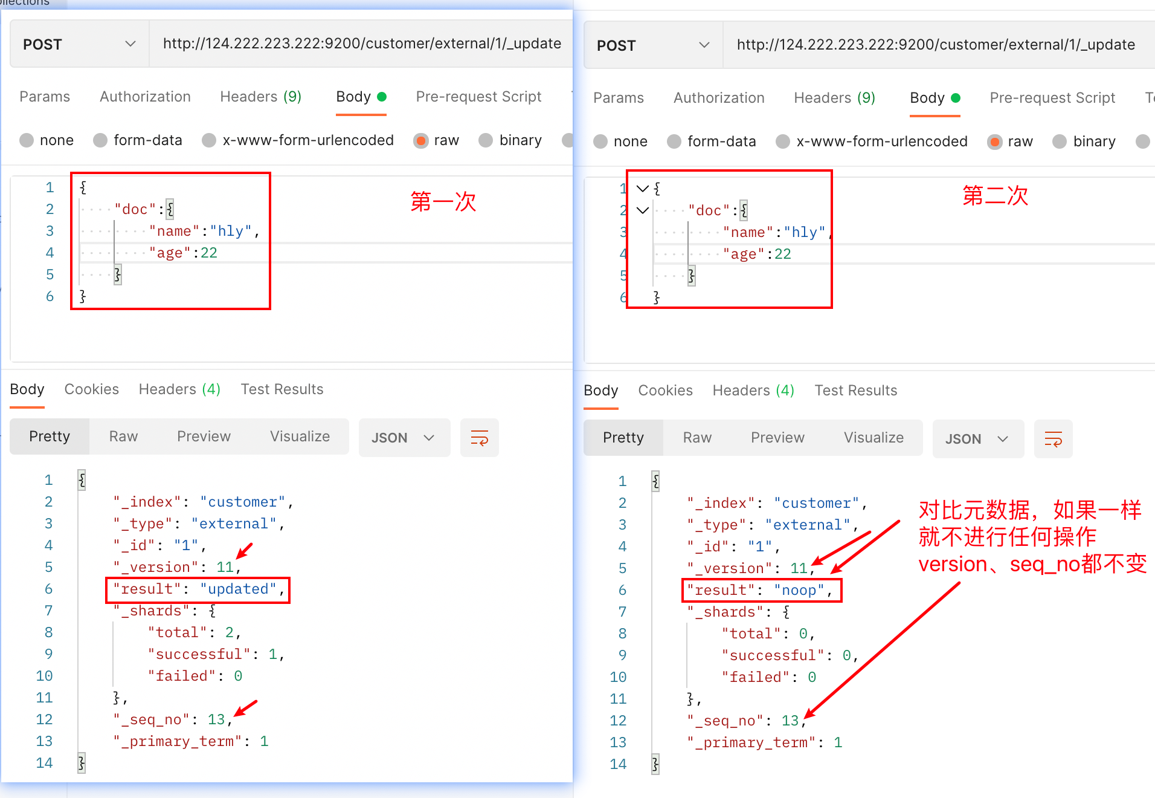Switch to the Params tab on left request
Image resolution: width=1155 pixels, height=798 pixels.
coord(44,97)
